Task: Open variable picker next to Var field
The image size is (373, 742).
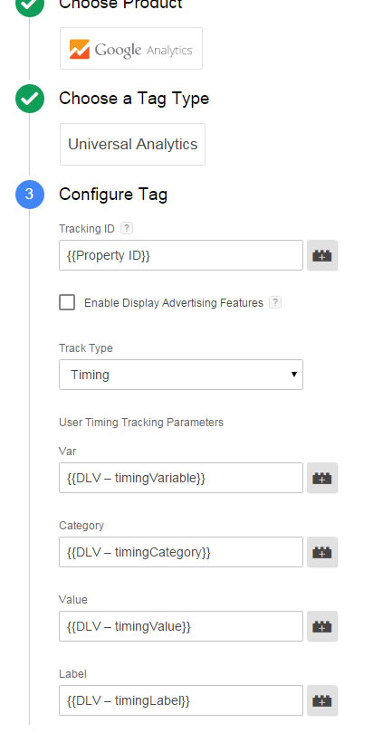Action: click(322, 478)
